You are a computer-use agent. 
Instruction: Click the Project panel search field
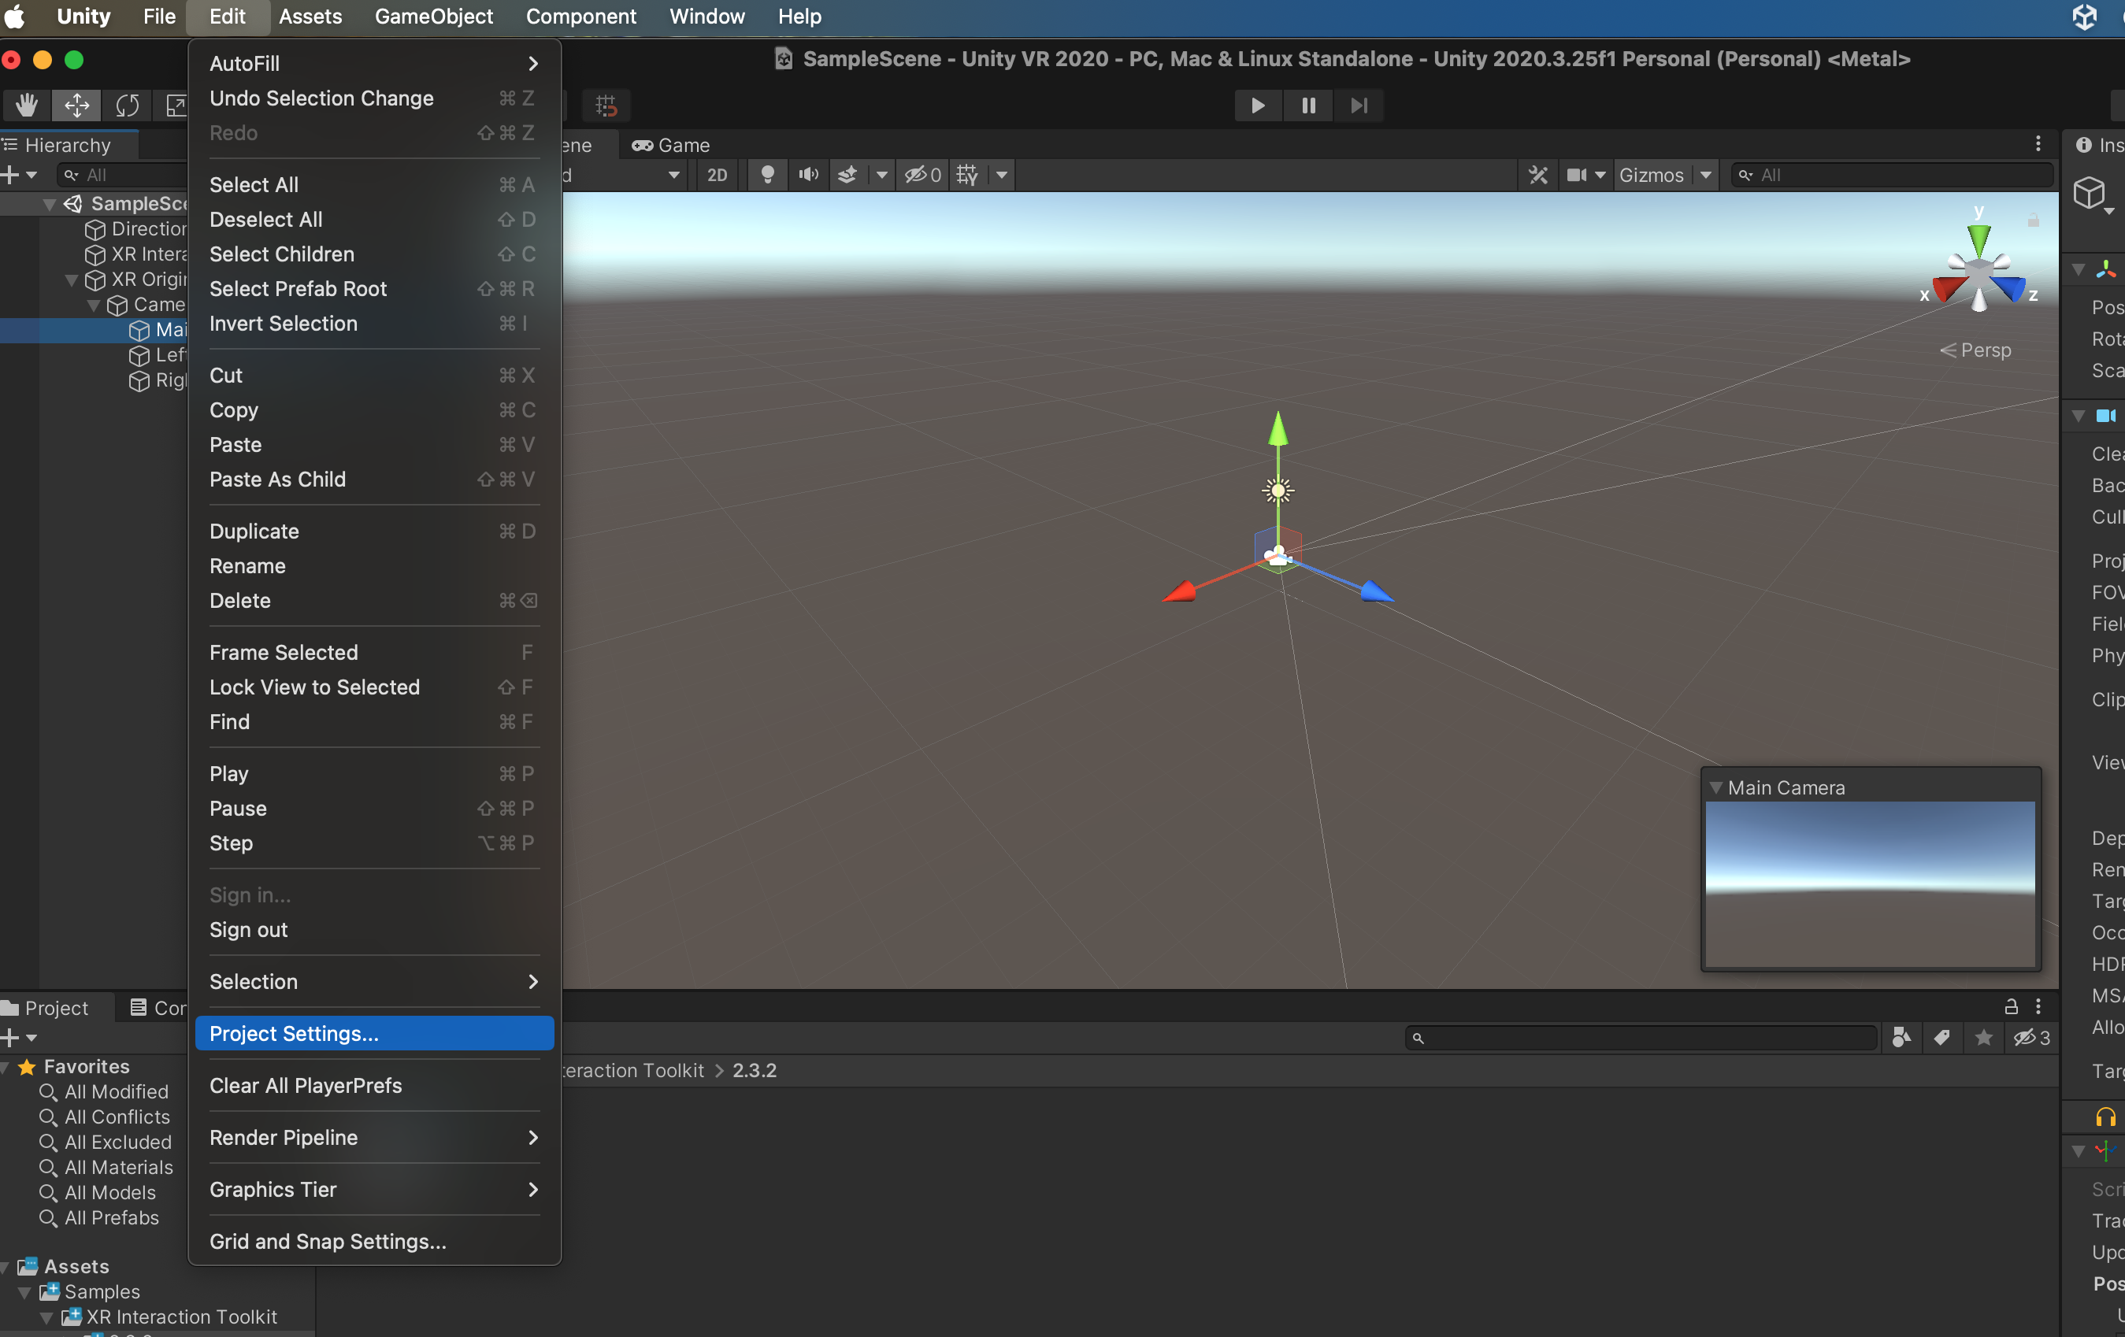1641,1038
